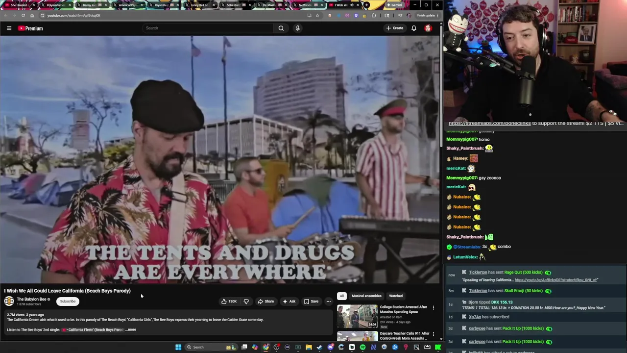Viewport: 627px width, 353px height.
Task: Open a new Chrome tab
Action: pyautogui.click(x=366, y=5)
